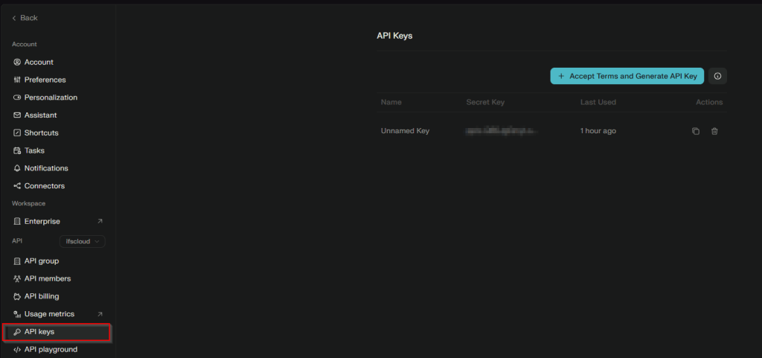Select the API members menu item

47,278
